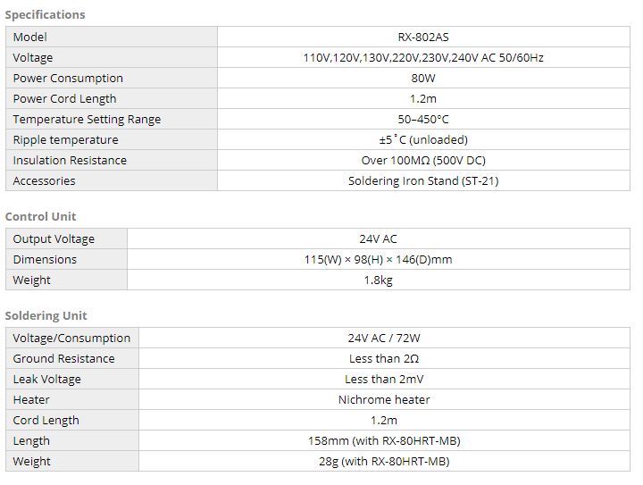Click the Dimensions value 115(W) × 98(H)

click(378, 260)
